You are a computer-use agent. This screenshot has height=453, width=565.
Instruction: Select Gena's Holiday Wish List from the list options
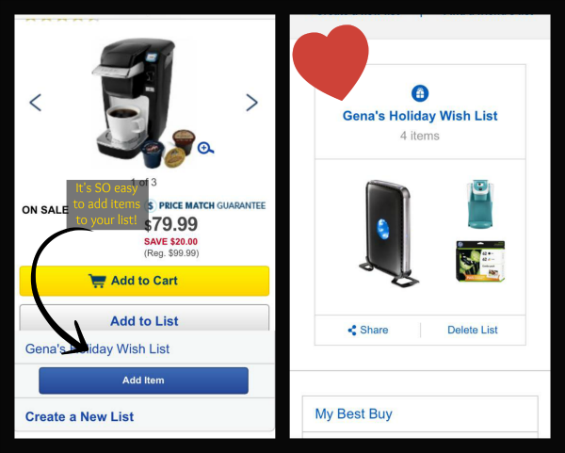click(97, 348)
